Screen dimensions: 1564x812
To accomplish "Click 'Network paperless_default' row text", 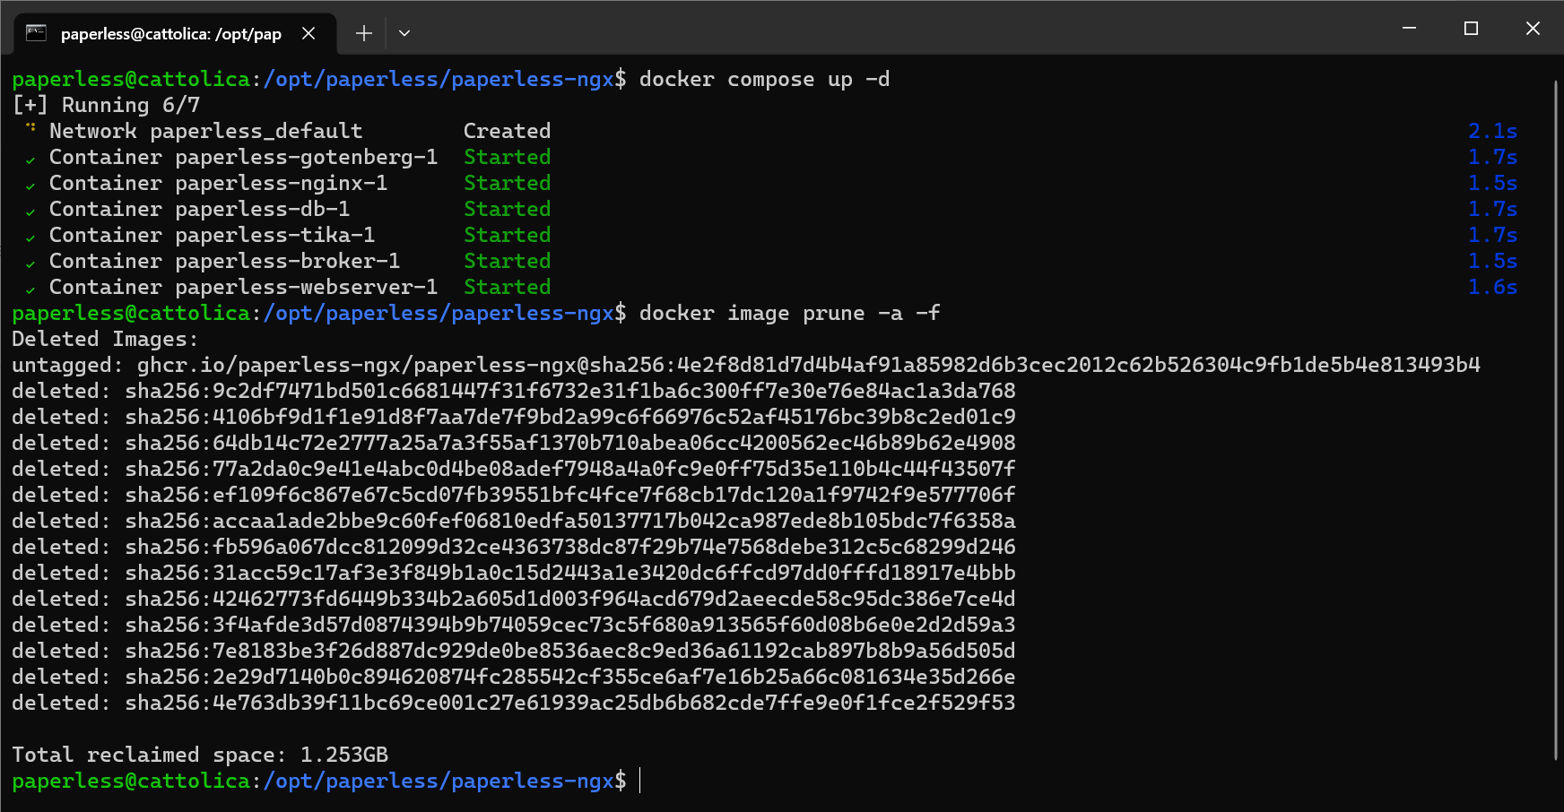I will 206,131.
